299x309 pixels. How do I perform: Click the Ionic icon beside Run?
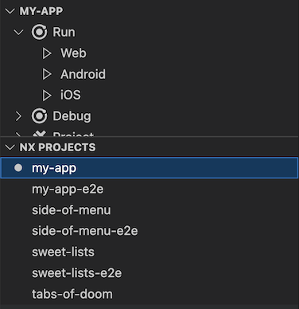pos(39,32)
